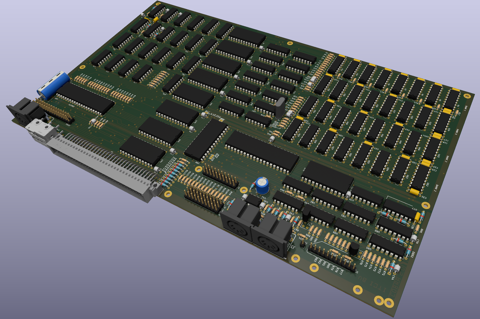
Task: Click the blue electrolytic capacitor near U92
Action: coord(262,185)
